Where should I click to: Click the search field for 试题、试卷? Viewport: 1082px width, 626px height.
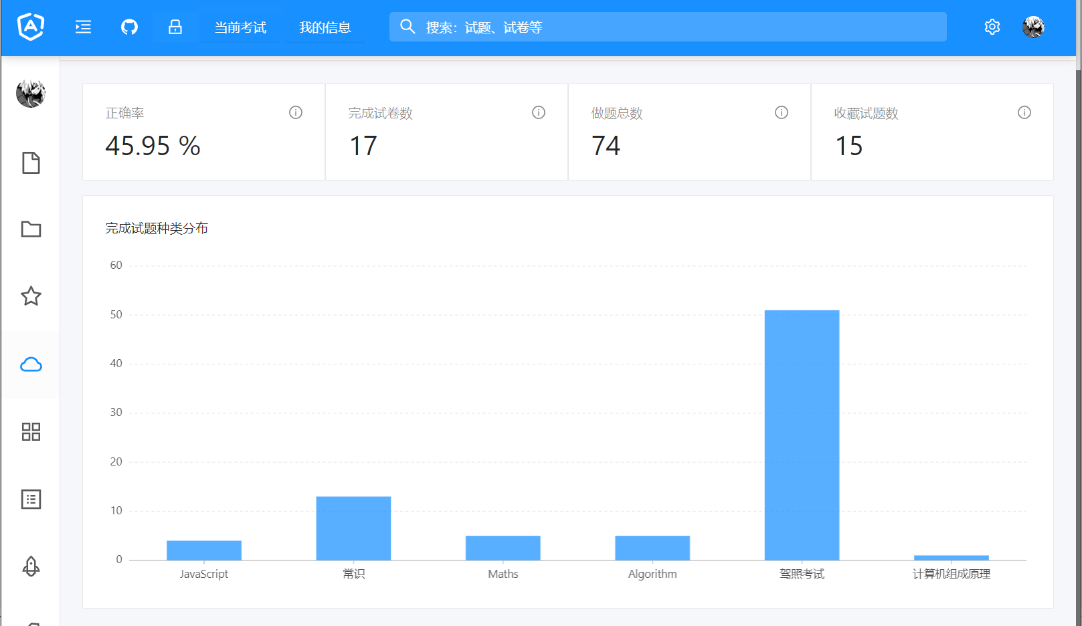pos(668,27)
